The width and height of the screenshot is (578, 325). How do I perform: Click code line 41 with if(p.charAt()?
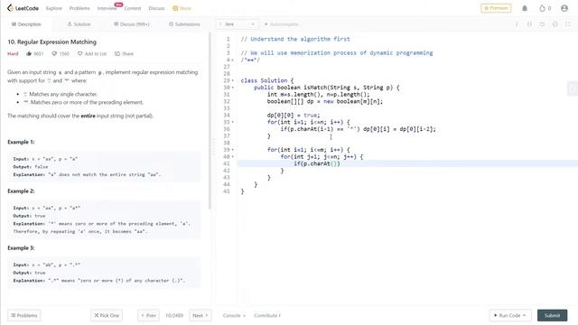point(317,163)
